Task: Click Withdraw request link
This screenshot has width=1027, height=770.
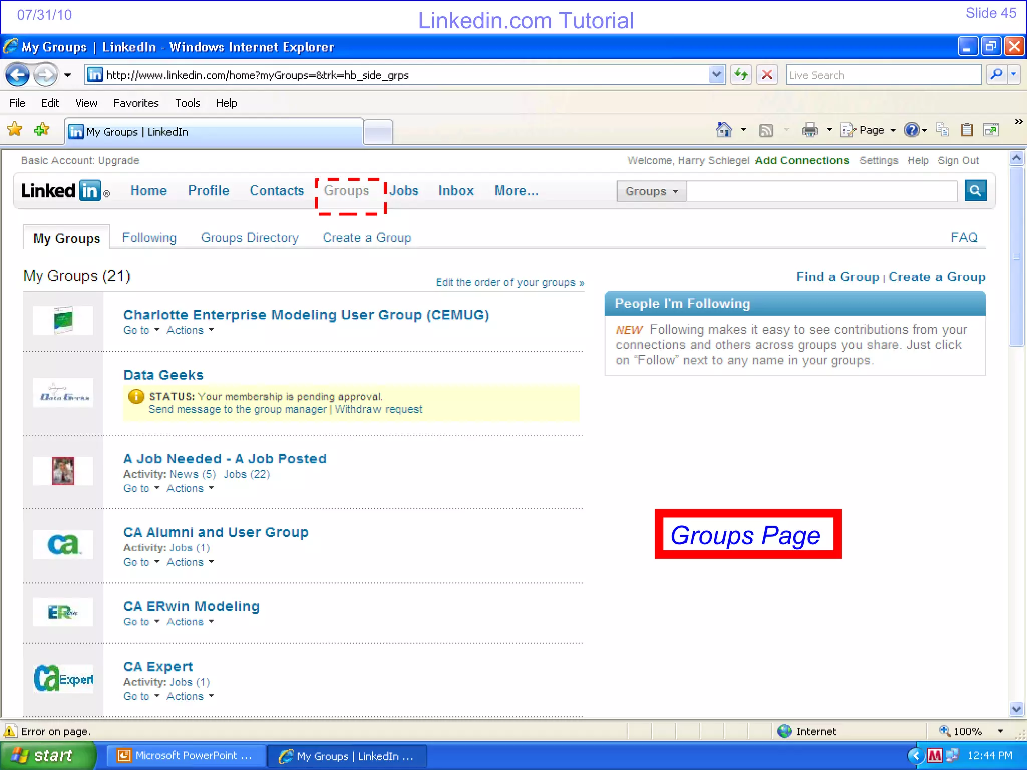Action: (378, 409)
